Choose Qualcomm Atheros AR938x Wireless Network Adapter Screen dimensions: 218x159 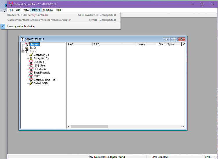point(60,20)
